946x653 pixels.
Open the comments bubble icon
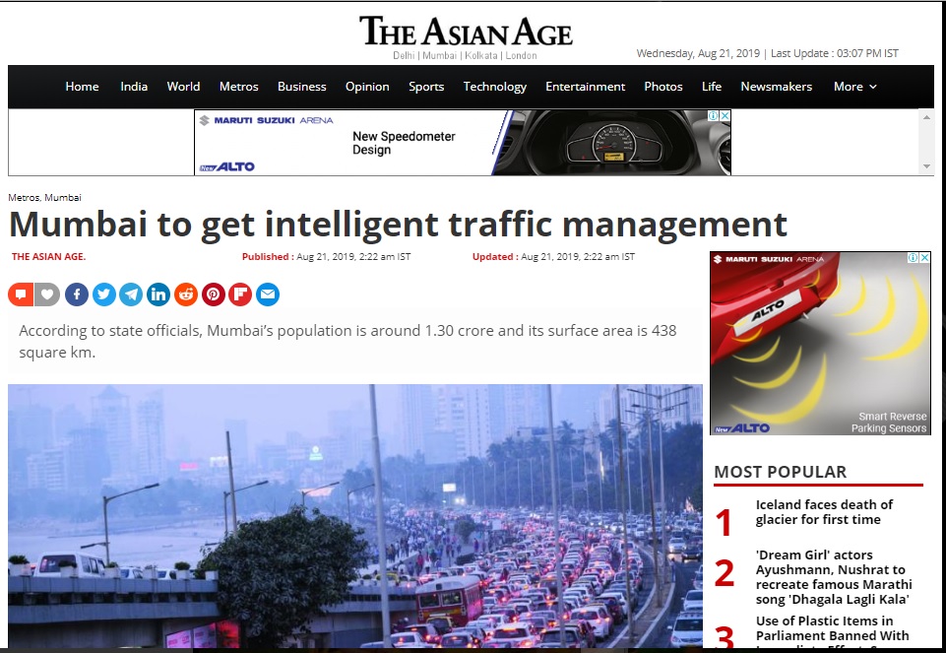[21, 294]
